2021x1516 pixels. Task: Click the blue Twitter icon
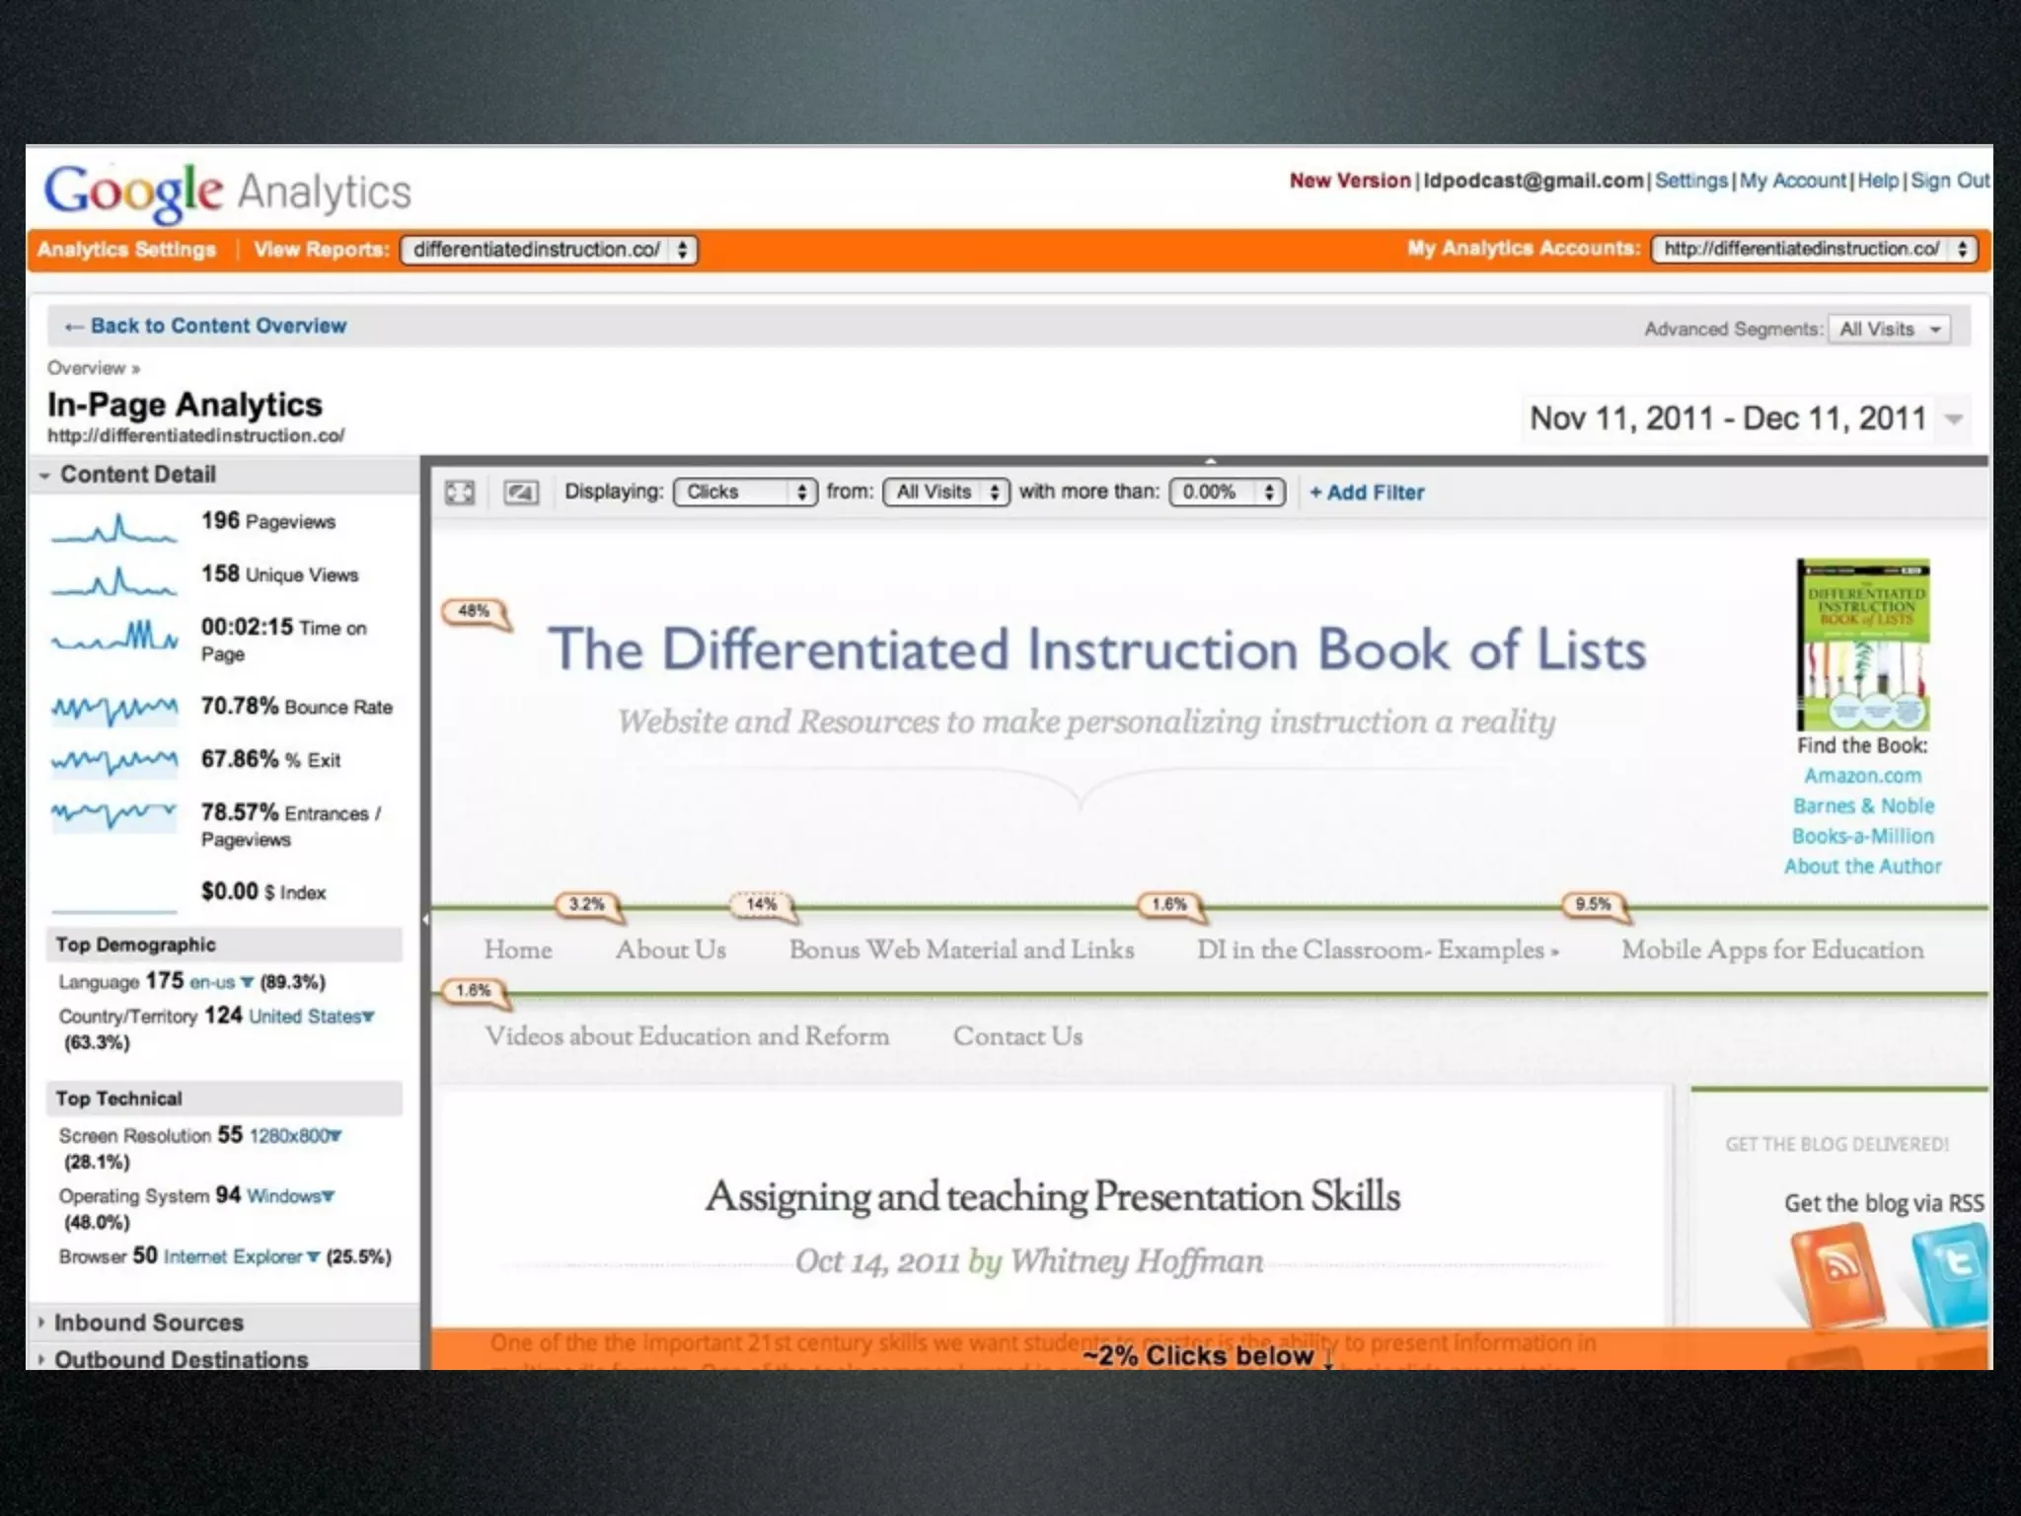1951,1271
